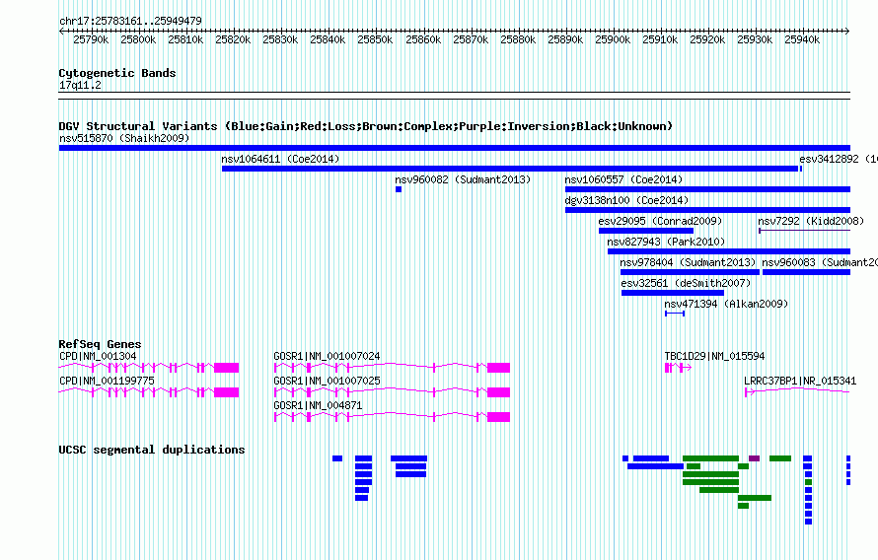Select the blue bar under nsv978404
This screenshot has width=878, height=560.
[x=690, y=272]
